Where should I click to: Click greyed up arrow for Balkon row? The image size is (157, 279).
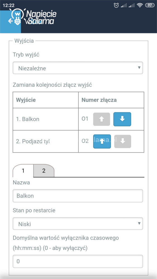[x=102, y=119]
